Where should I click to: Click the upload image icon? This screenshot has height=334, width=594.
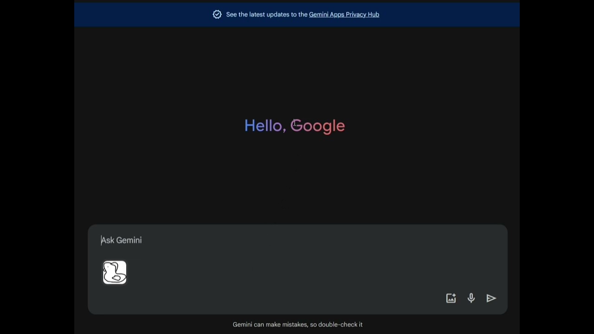(x=451, y=298)
